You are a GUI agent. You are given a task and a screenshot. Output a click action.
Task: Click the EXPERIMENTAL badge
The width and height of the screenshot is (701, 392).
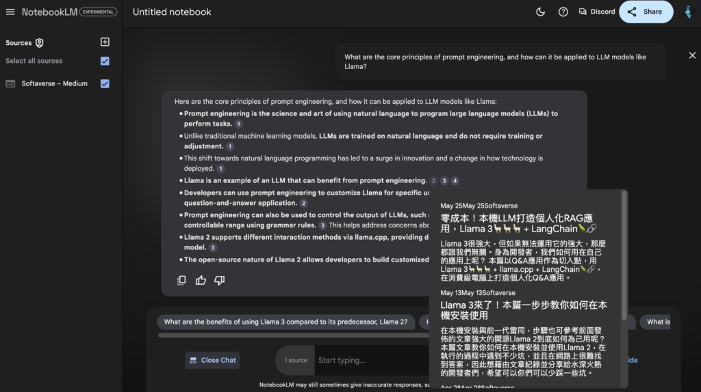(98, 12)
